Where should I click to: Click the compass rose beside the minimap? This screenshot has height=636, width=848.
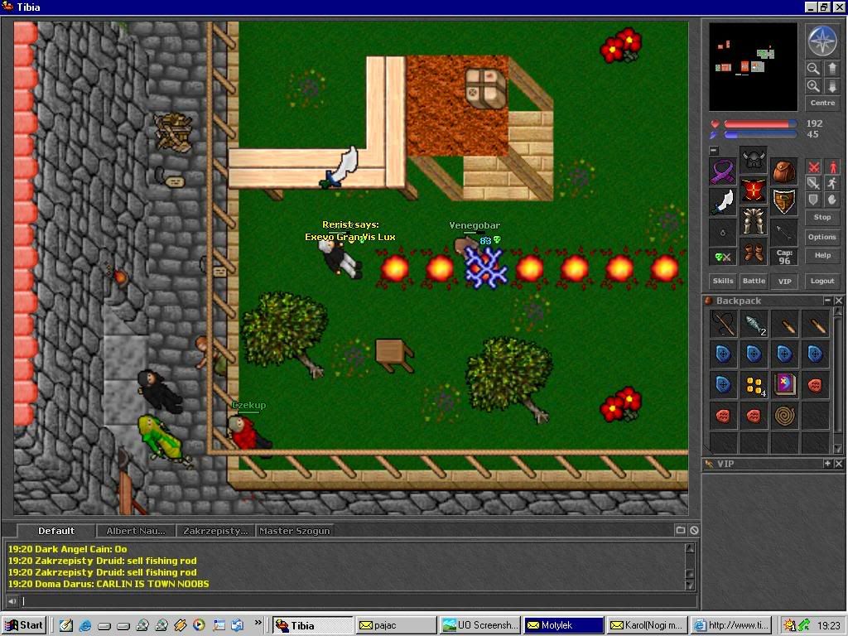(822, 41)
